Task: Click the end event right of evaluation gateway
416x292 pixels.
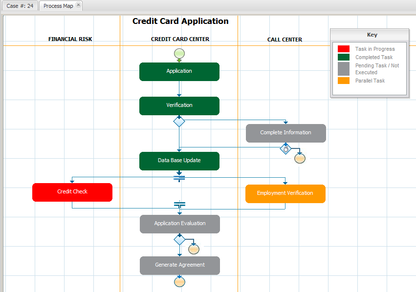Action: click(194, 249)
